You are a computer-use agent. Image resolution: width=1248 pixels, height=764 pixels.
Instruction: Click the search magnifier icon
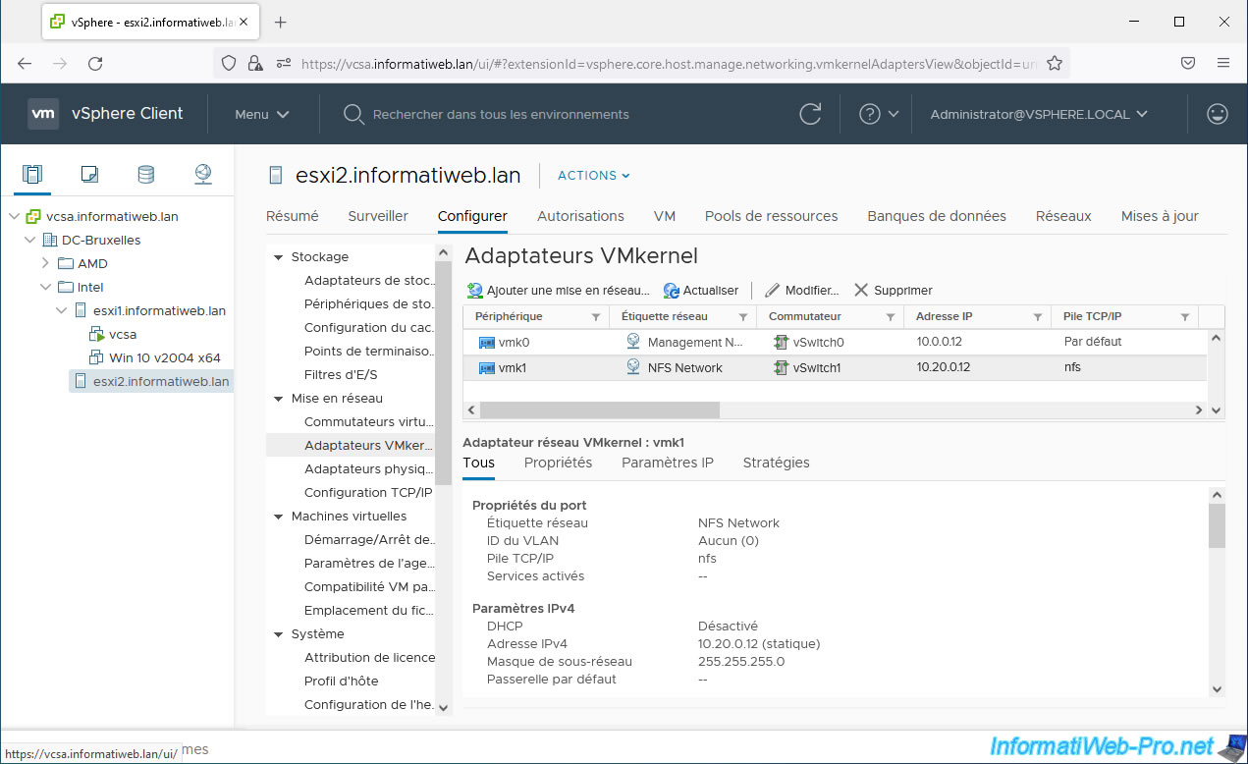click(x=353, y=115)
